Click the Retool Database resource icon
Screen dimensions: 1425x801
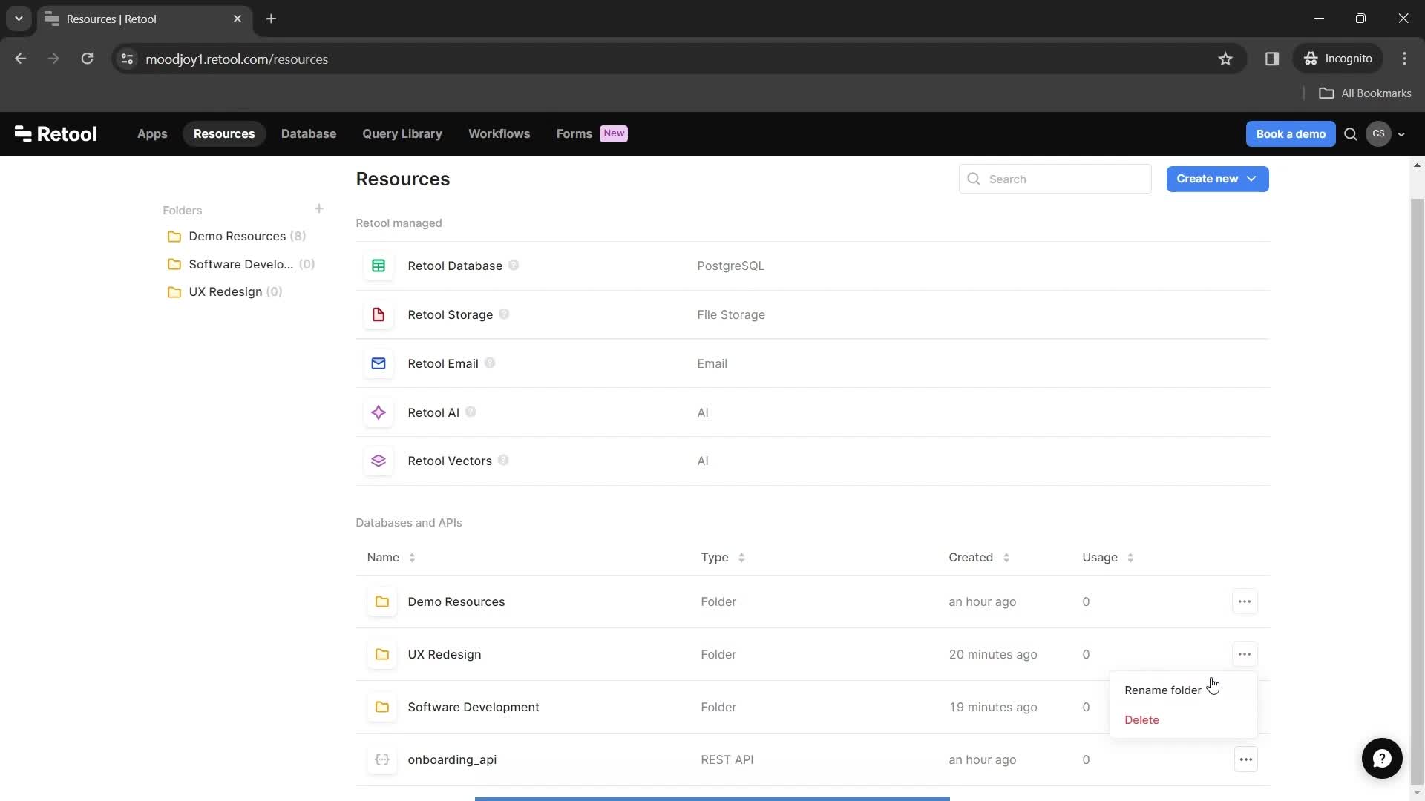pyautogui.click(x=378, y=265)
